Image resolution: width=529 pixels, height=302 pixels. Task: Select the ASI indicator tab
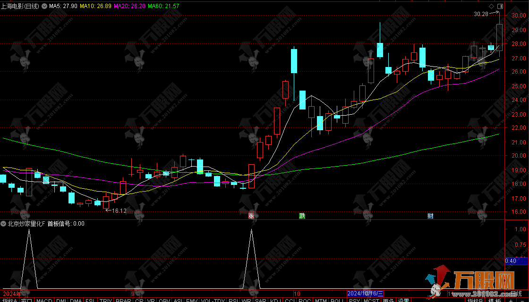coord(178,300)
